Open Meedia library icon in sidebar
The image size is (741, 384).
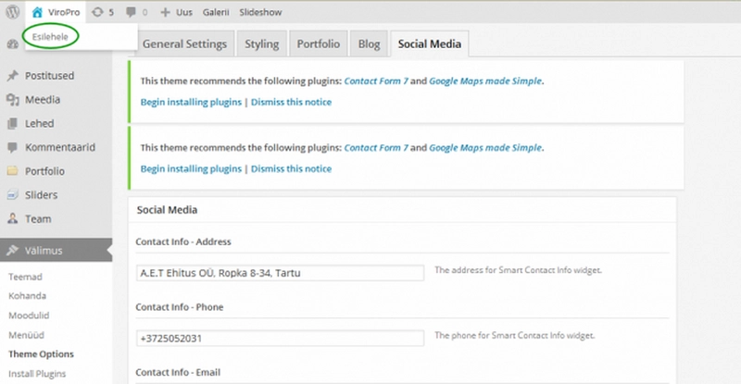coord(12,100)
